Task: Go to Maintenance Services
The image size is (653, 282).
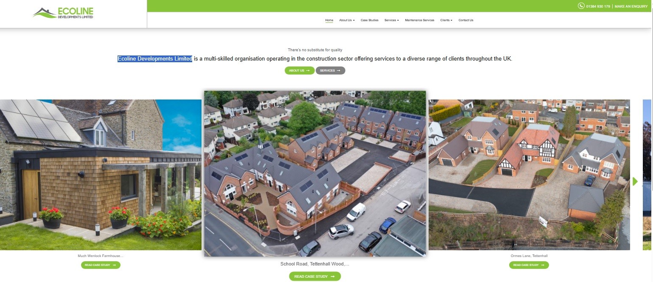Action: click(x=419, y=20)
